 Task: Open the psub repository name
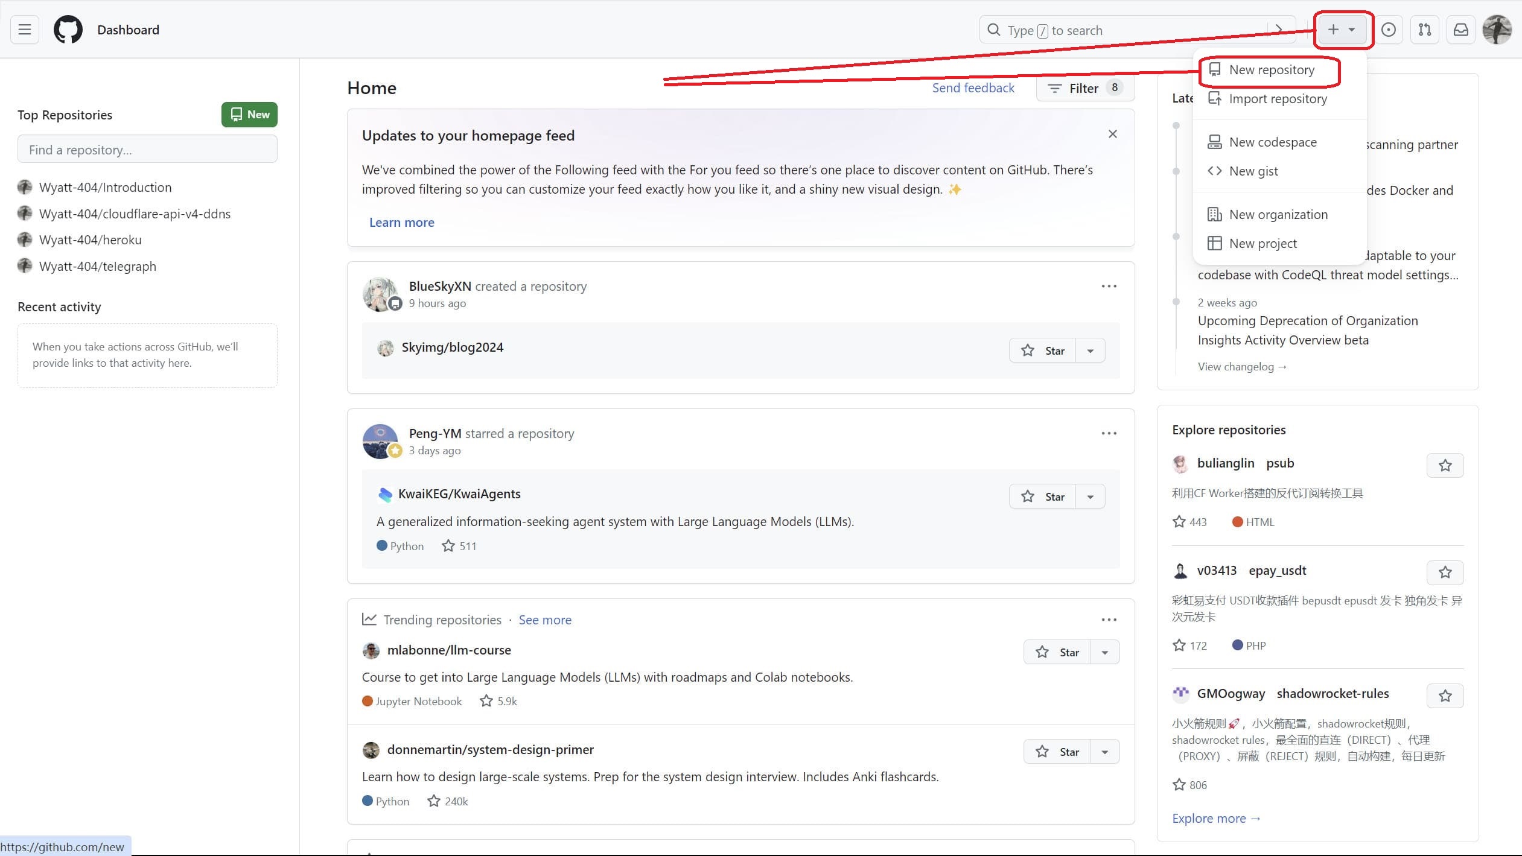point(1280,463)
